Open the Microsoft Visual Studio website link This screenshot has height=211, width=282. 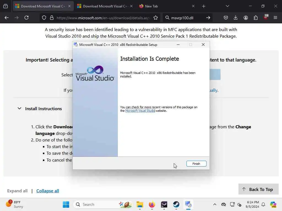coord(140,111)
